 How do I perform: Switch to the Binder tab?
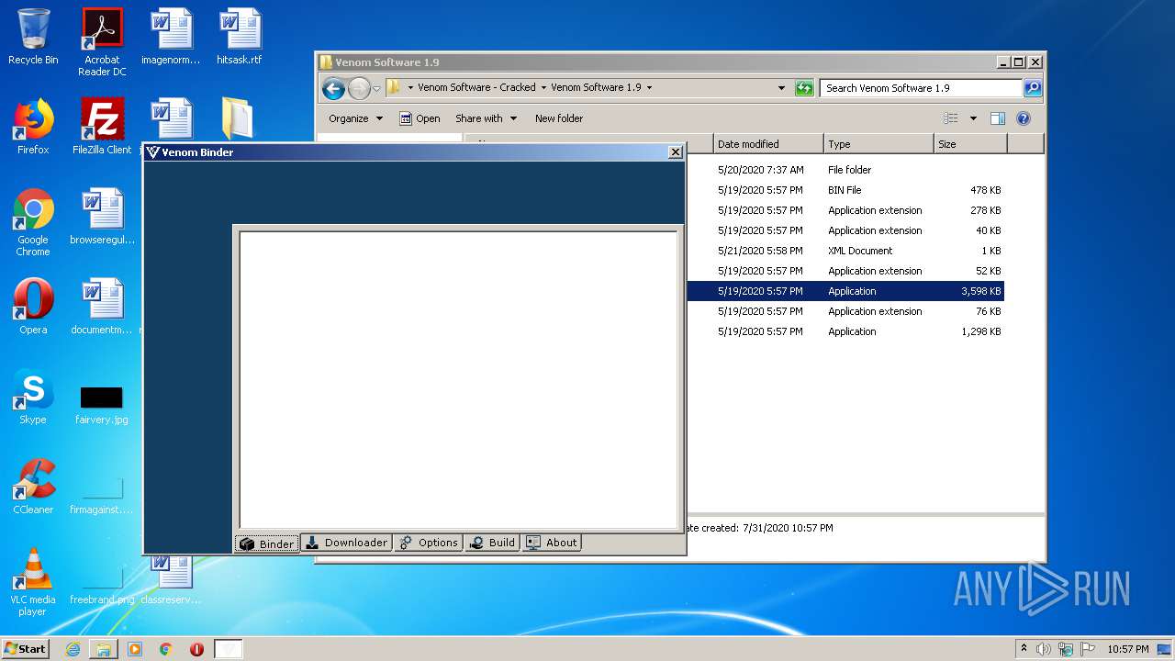tap(267, 543)
